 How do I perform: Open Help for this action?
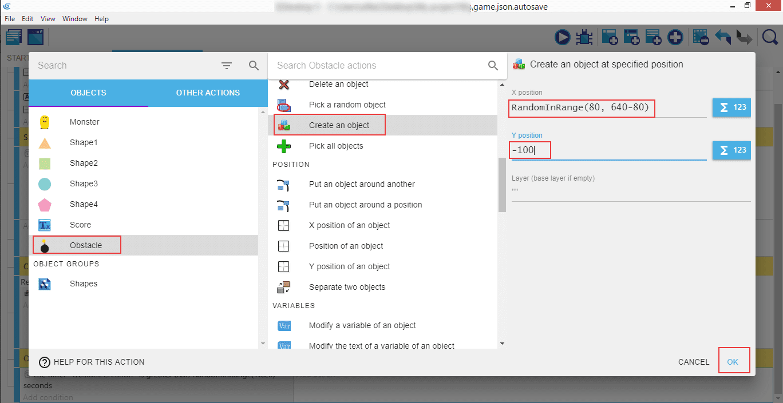pyautogui.click(x=92, y=362)
